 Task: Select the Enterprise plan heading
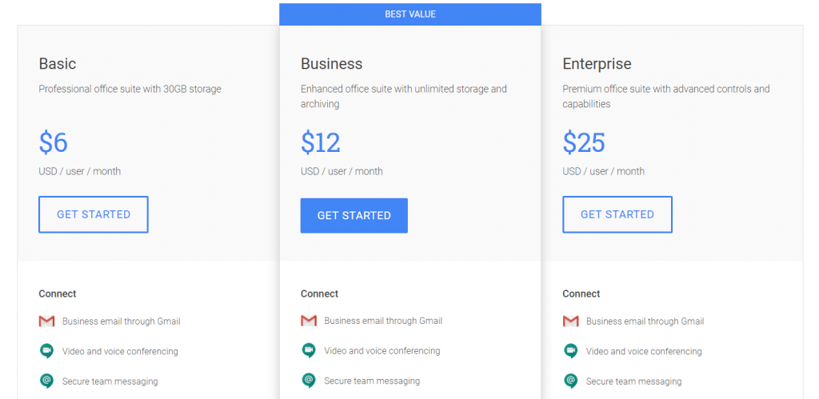[x=597, y=64]
